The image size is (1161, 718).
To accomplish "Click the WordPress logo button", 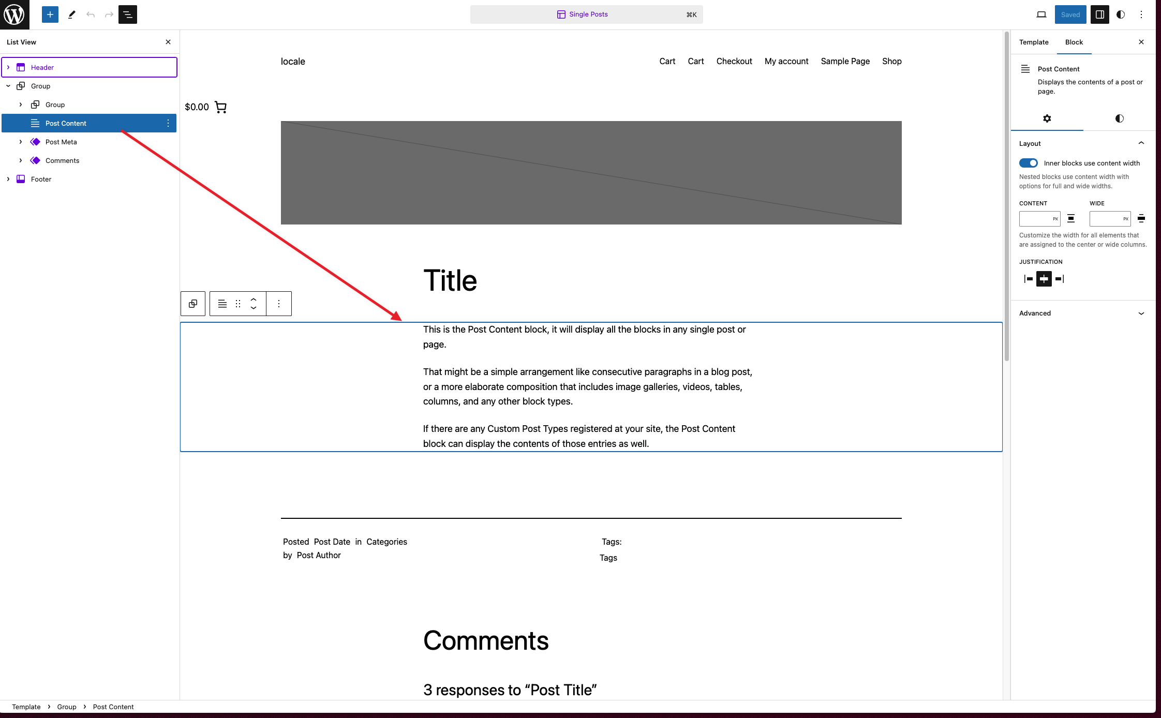I will pyautogui.click(x=14, y=14).
